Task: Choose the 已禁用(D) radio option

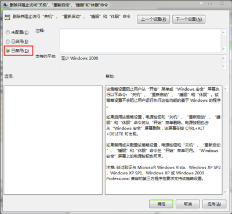Action: coord(17,51)
